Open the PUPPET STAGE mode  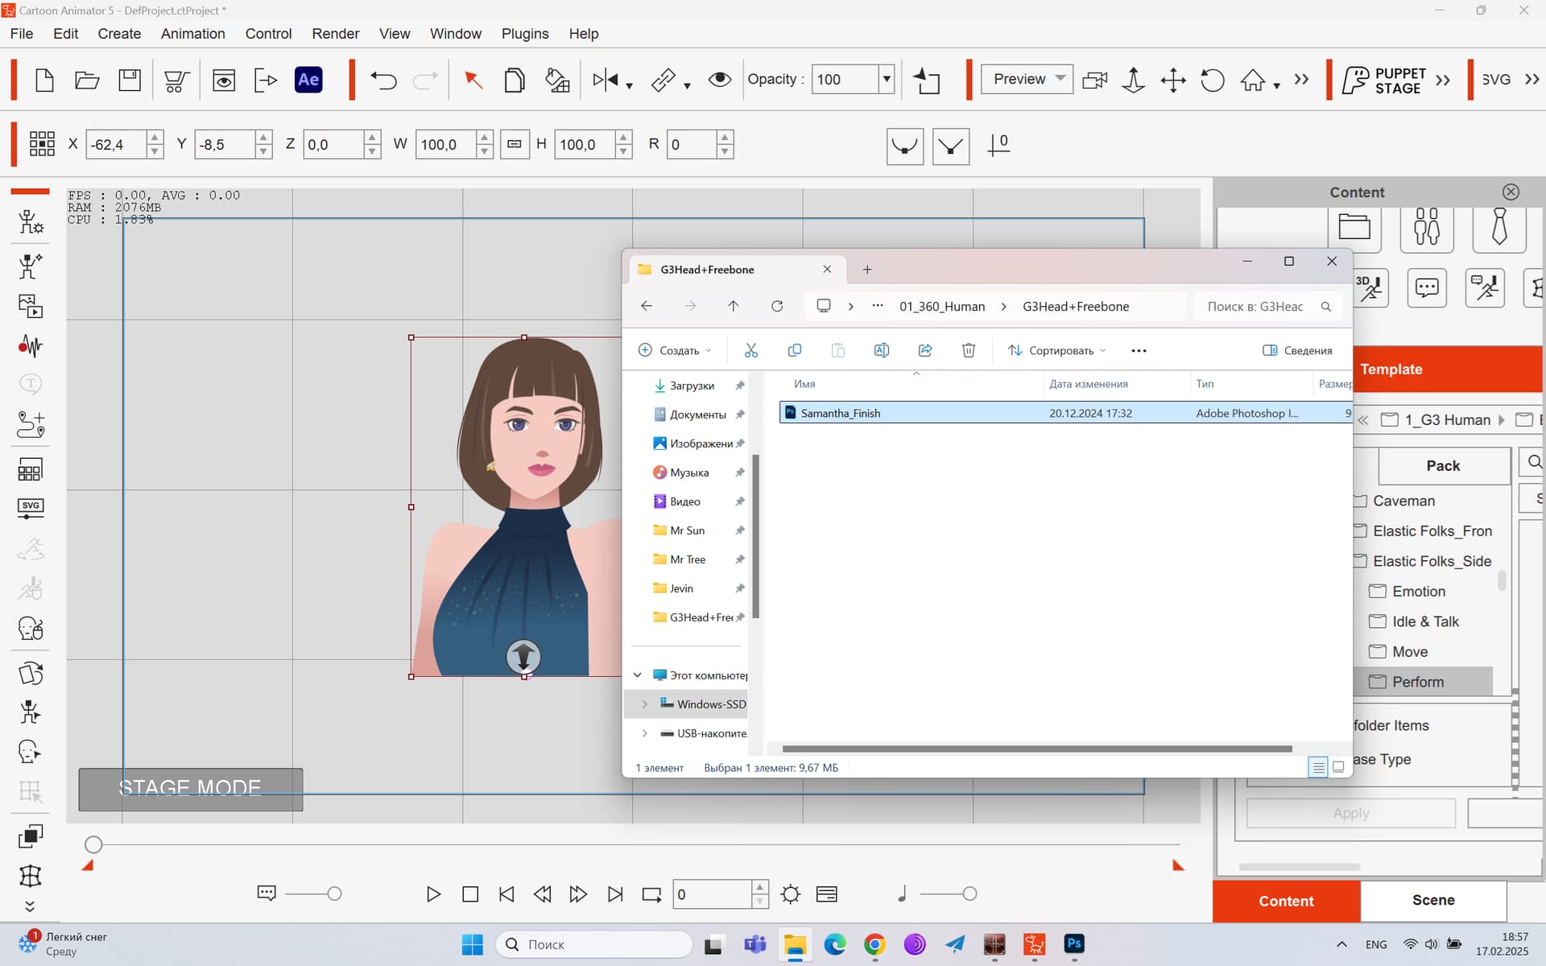click(x=1384, y=80)
